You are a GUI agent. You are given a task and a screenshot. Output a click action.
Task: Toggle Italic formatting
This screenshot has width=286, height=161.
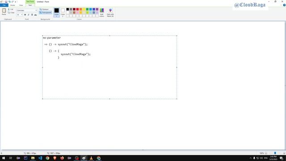pos(29,15)
